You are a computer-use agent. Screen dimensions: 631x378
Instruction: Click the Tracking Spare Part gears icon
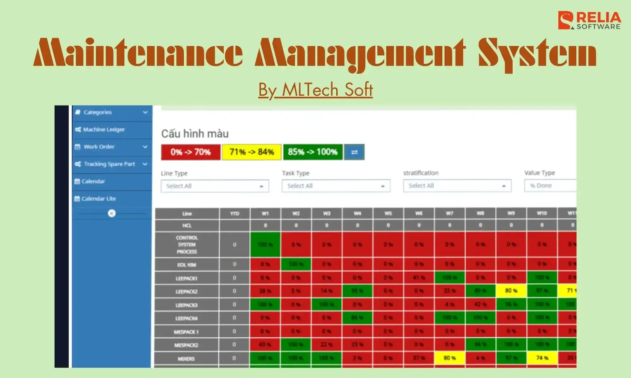pyautogui.click(x=78, y=164)
